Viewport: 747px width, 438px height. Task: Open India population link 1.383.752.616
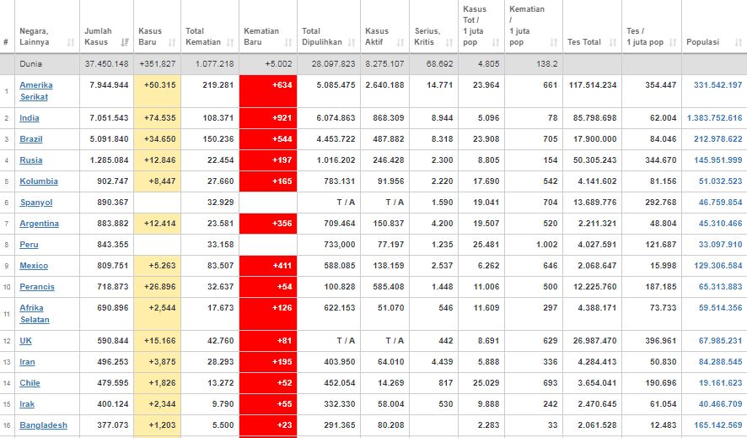[715, 117]
